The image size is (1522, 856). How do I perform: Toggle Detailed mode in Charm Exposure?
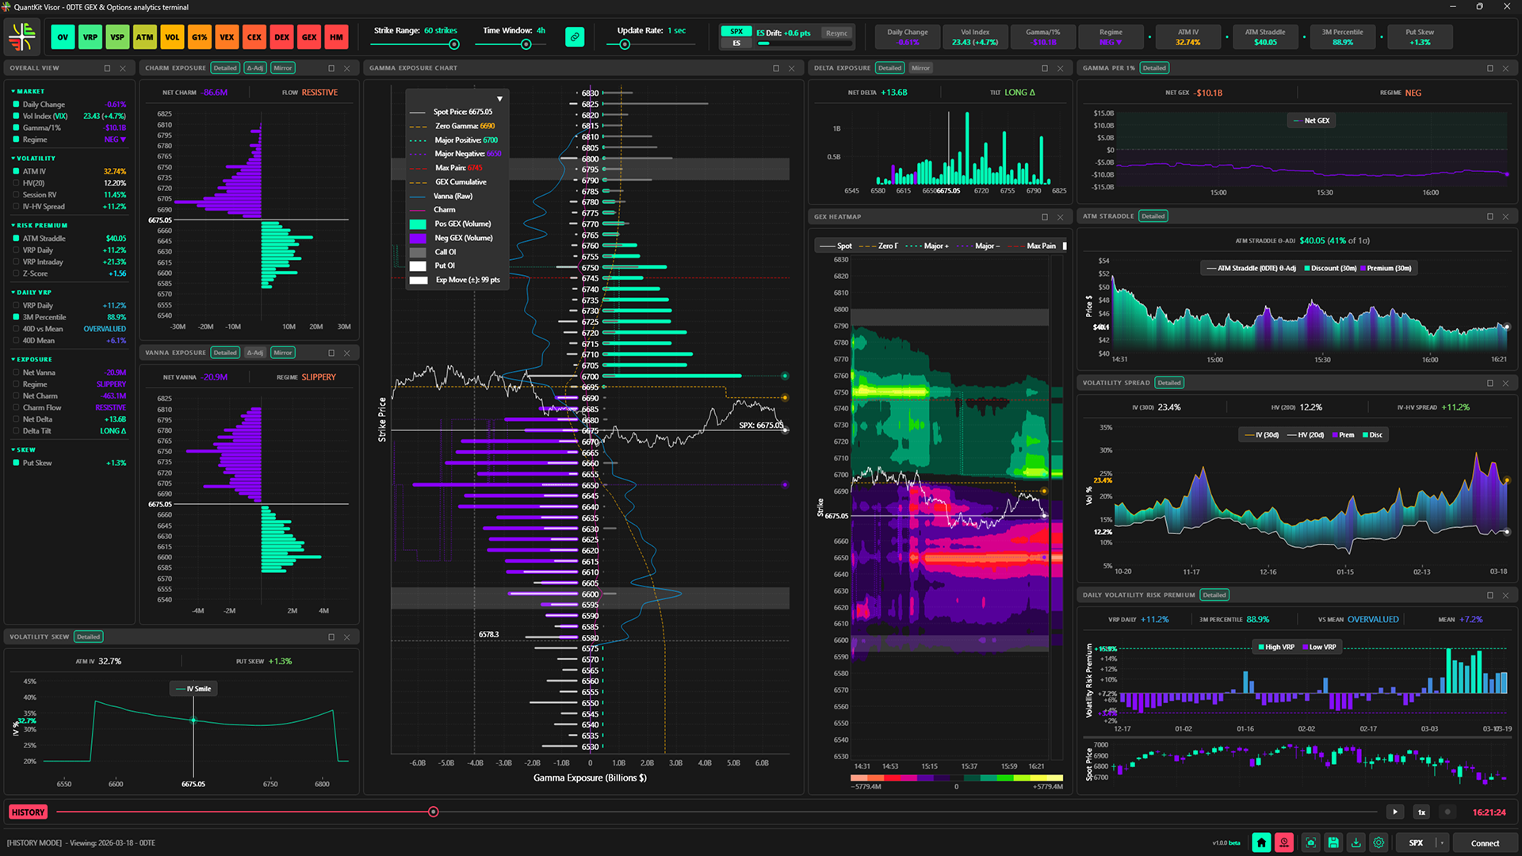tap(225, 68)
